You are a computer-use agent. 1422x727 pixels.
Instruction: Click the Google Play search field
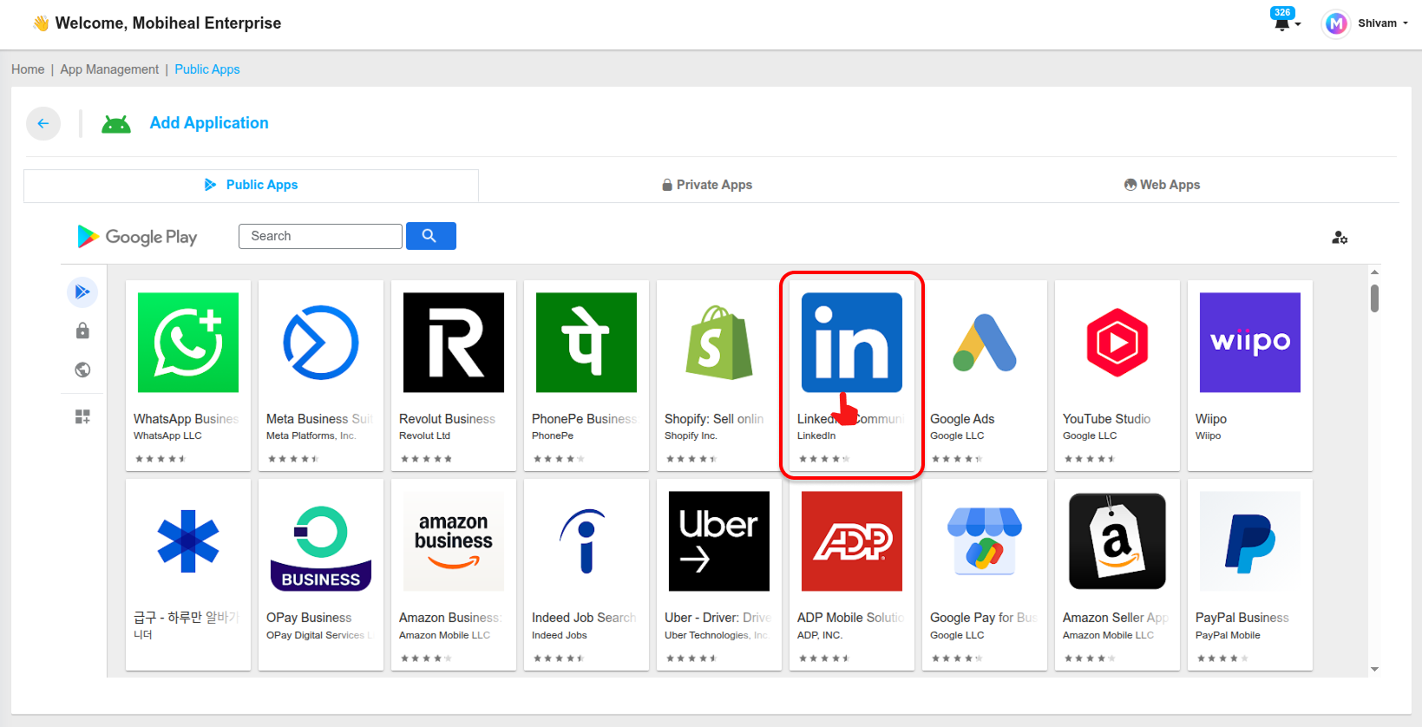320,236
